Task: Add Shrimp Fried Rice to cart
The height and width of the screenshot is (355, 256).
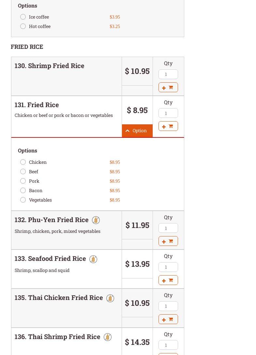Action: 168,87
